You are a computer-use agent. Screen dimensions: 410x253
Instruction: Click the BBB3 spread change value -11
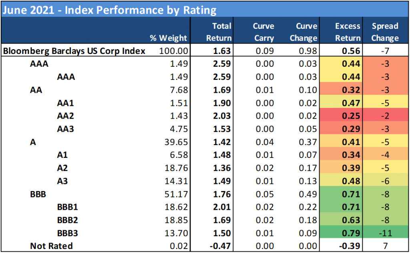[385, 233]
